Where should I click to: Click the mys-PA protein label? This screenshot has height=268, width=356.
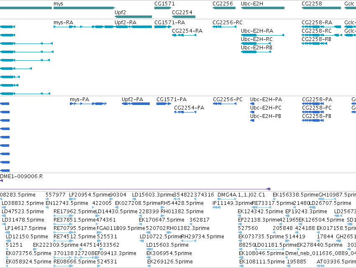79,100
